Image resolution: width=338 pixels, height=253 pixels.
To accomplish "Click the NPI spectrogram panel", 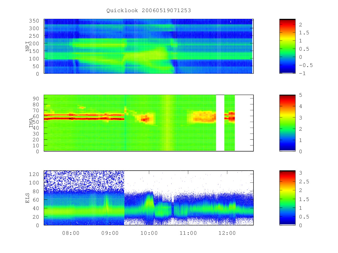I will pyautogui.click(x=149, y=46).
